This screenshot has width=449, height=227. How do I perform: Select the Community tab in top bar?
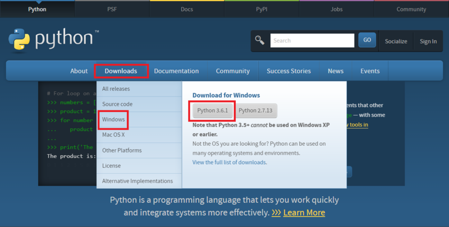click(x=411, y=9)
